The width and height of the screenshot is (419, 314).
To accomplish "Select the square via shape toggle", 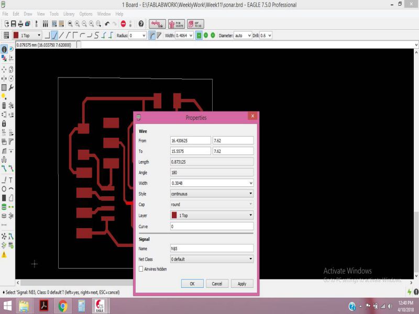I will [x=199, y=35].
